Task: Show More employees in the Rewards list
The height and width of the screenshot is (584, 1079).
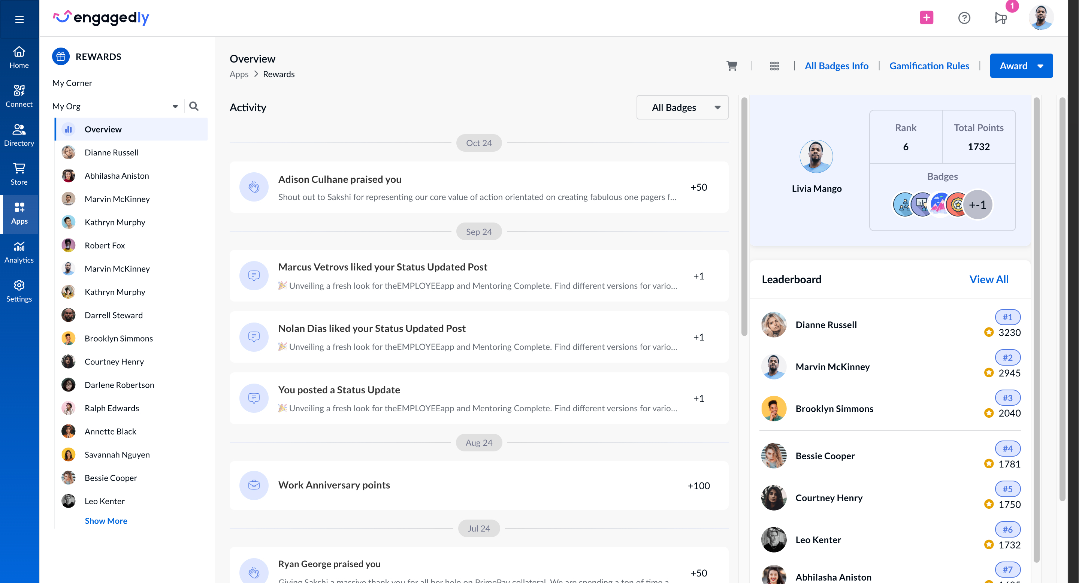Action: (x=106, y=520)
